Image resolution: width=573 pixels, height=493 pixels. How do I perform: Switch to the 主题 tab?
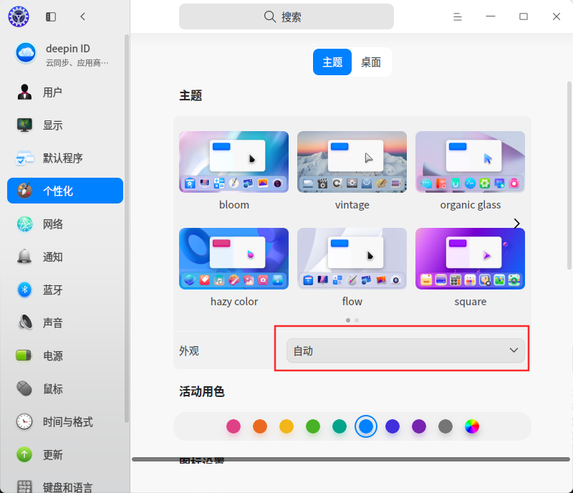[x=332, y=62]
